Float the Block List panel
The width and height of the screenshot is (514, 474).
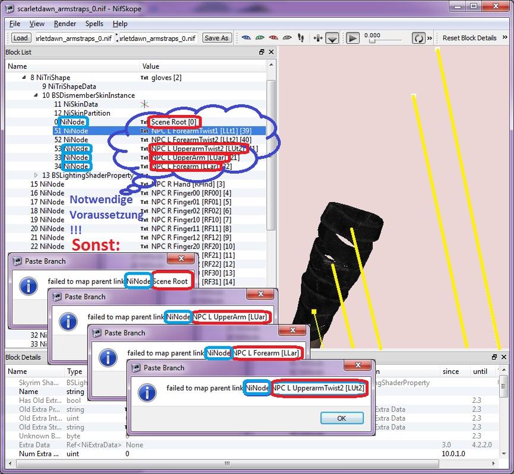tap(261, 52)
